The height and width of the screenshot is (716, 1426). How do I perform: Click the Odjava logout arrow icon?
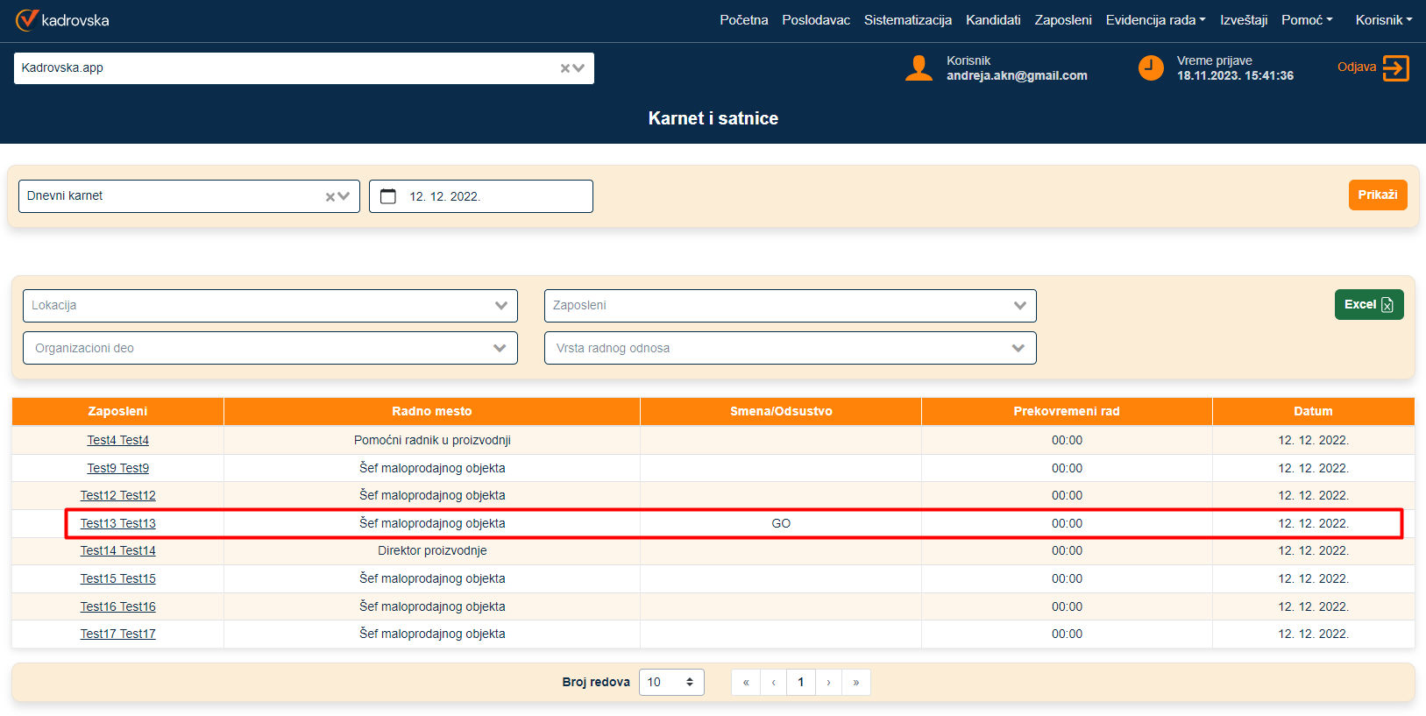point(1395,68)
